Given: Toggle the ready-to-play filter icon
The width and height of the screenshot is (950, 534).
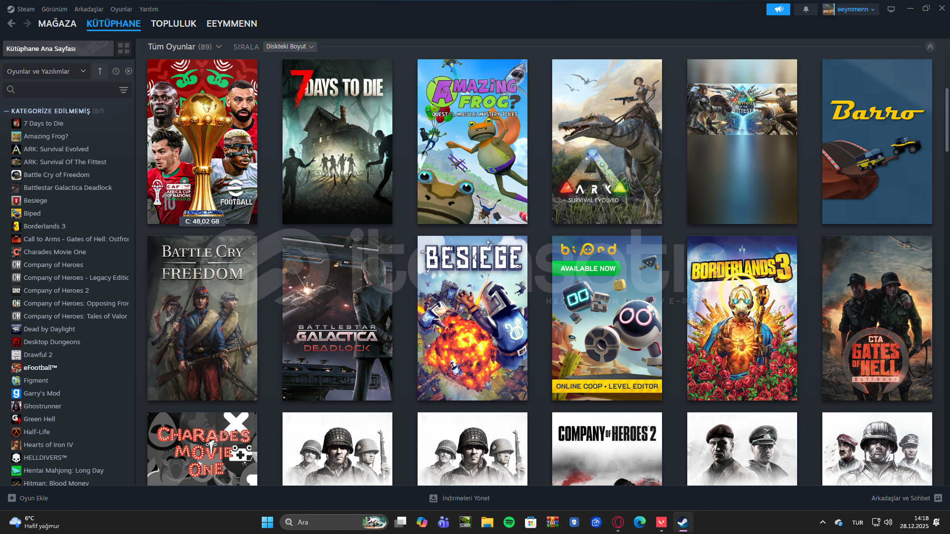Looking at the screenshot, I should (129, 71).
